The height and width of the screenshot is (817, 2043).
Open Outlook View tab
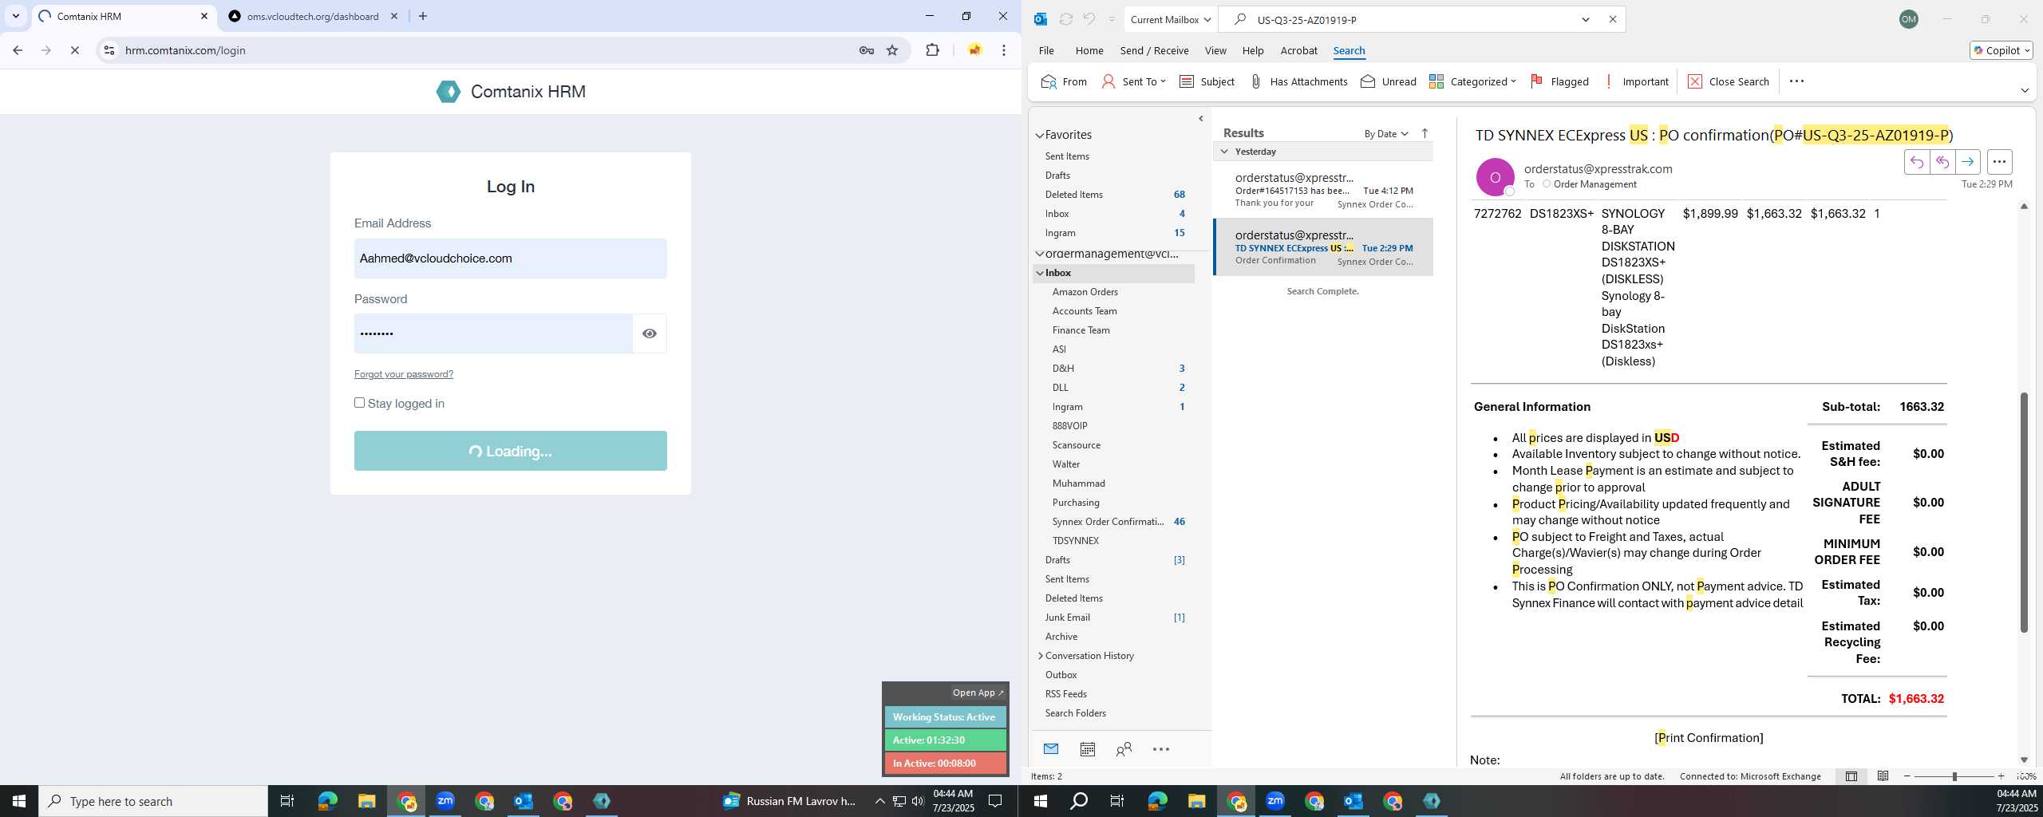1215,50
